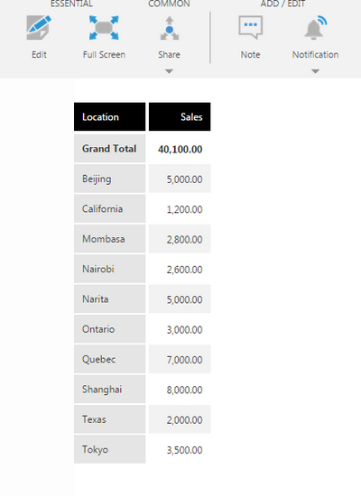Select the Tokyo location cell

point(109,449)
